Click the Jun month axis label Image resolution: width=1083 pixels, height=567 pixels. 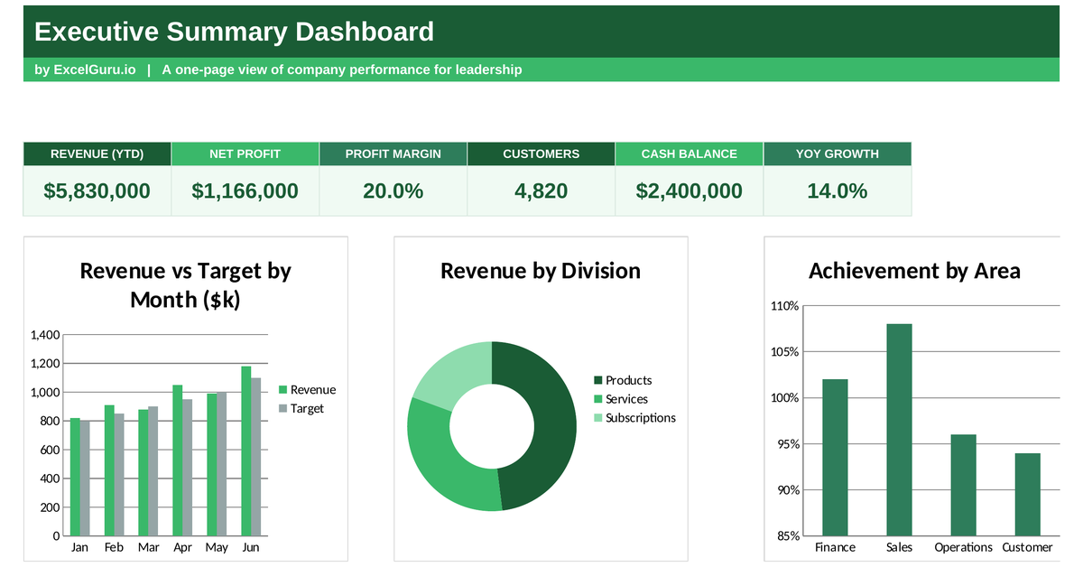(251, 548)
